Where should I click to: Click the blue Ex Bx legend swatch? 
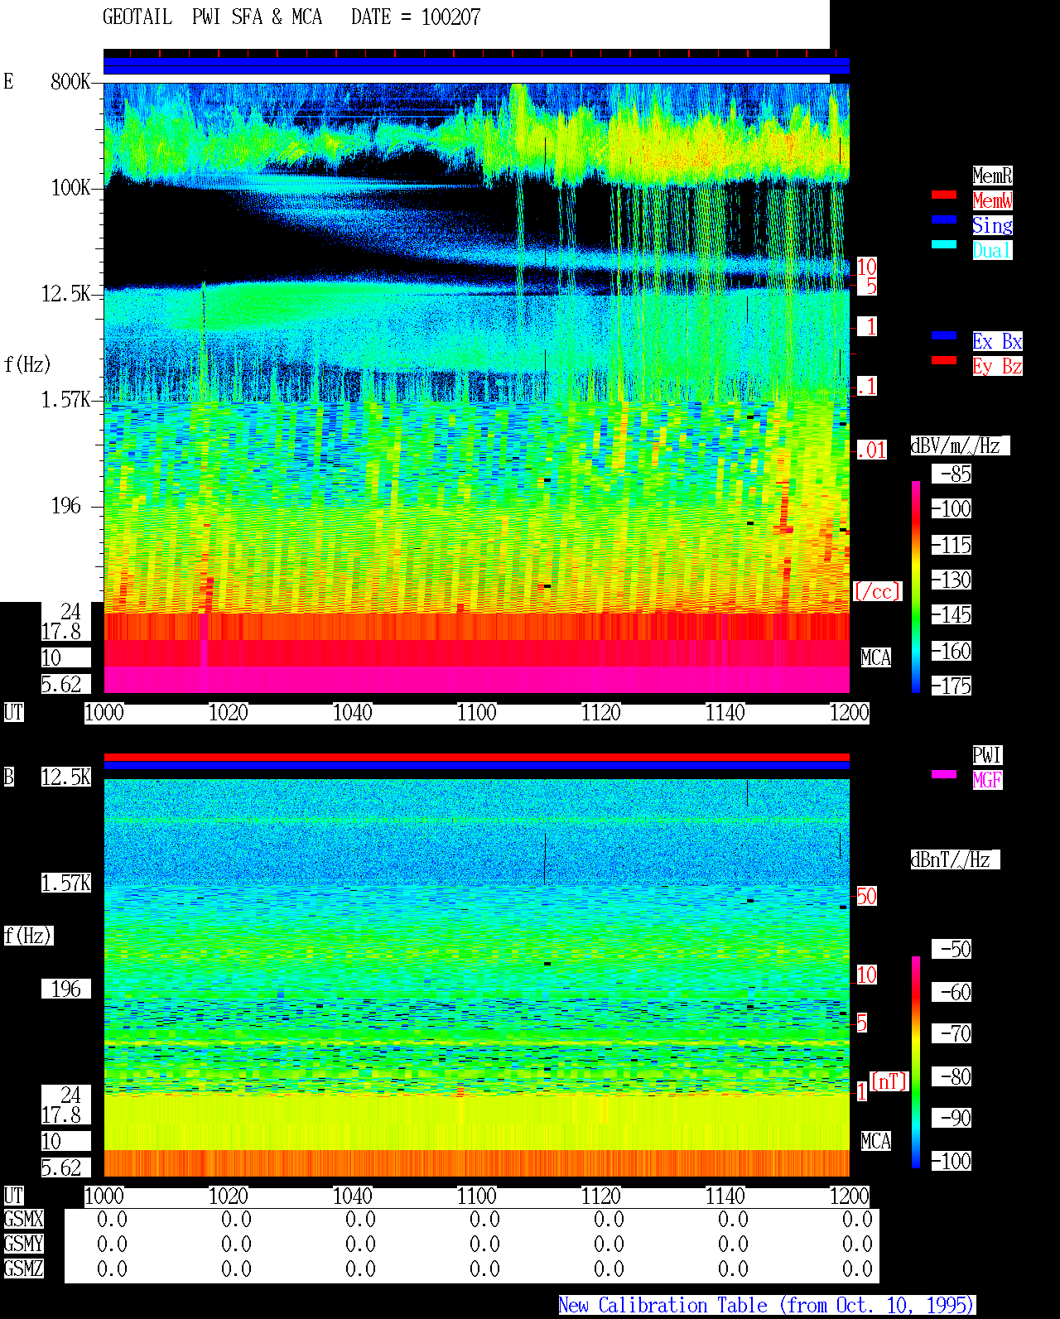pos(944,335)
